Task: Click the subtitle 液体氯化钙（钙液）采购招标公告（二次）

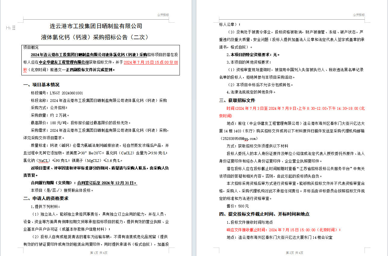Action: coord(95,37)
